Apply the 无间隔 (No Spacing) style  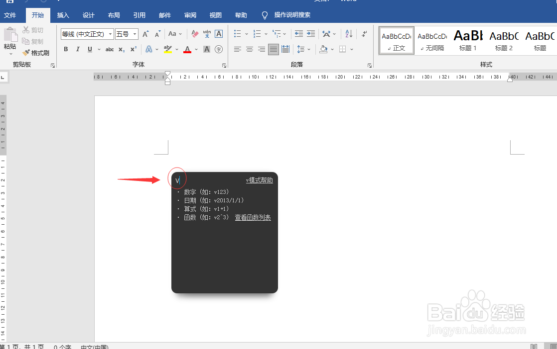pyautogui.click(x=432, y=41)
